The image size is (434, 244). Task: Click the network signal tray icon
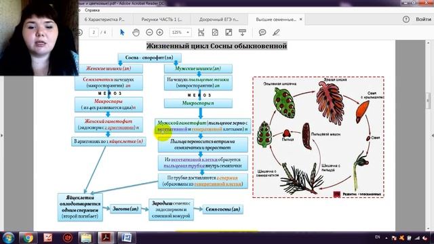(x=417, y=238)
